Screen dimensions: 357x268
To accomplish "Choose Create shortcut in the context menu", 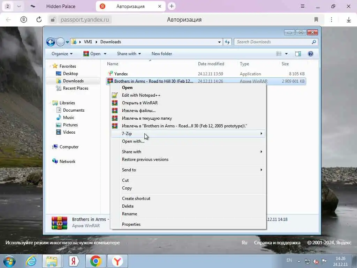I will tap(188, 199).
